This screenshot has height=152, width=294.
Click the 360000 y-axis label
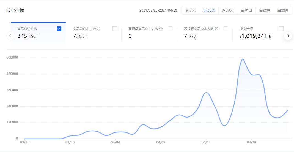click(x=12, y=90)
